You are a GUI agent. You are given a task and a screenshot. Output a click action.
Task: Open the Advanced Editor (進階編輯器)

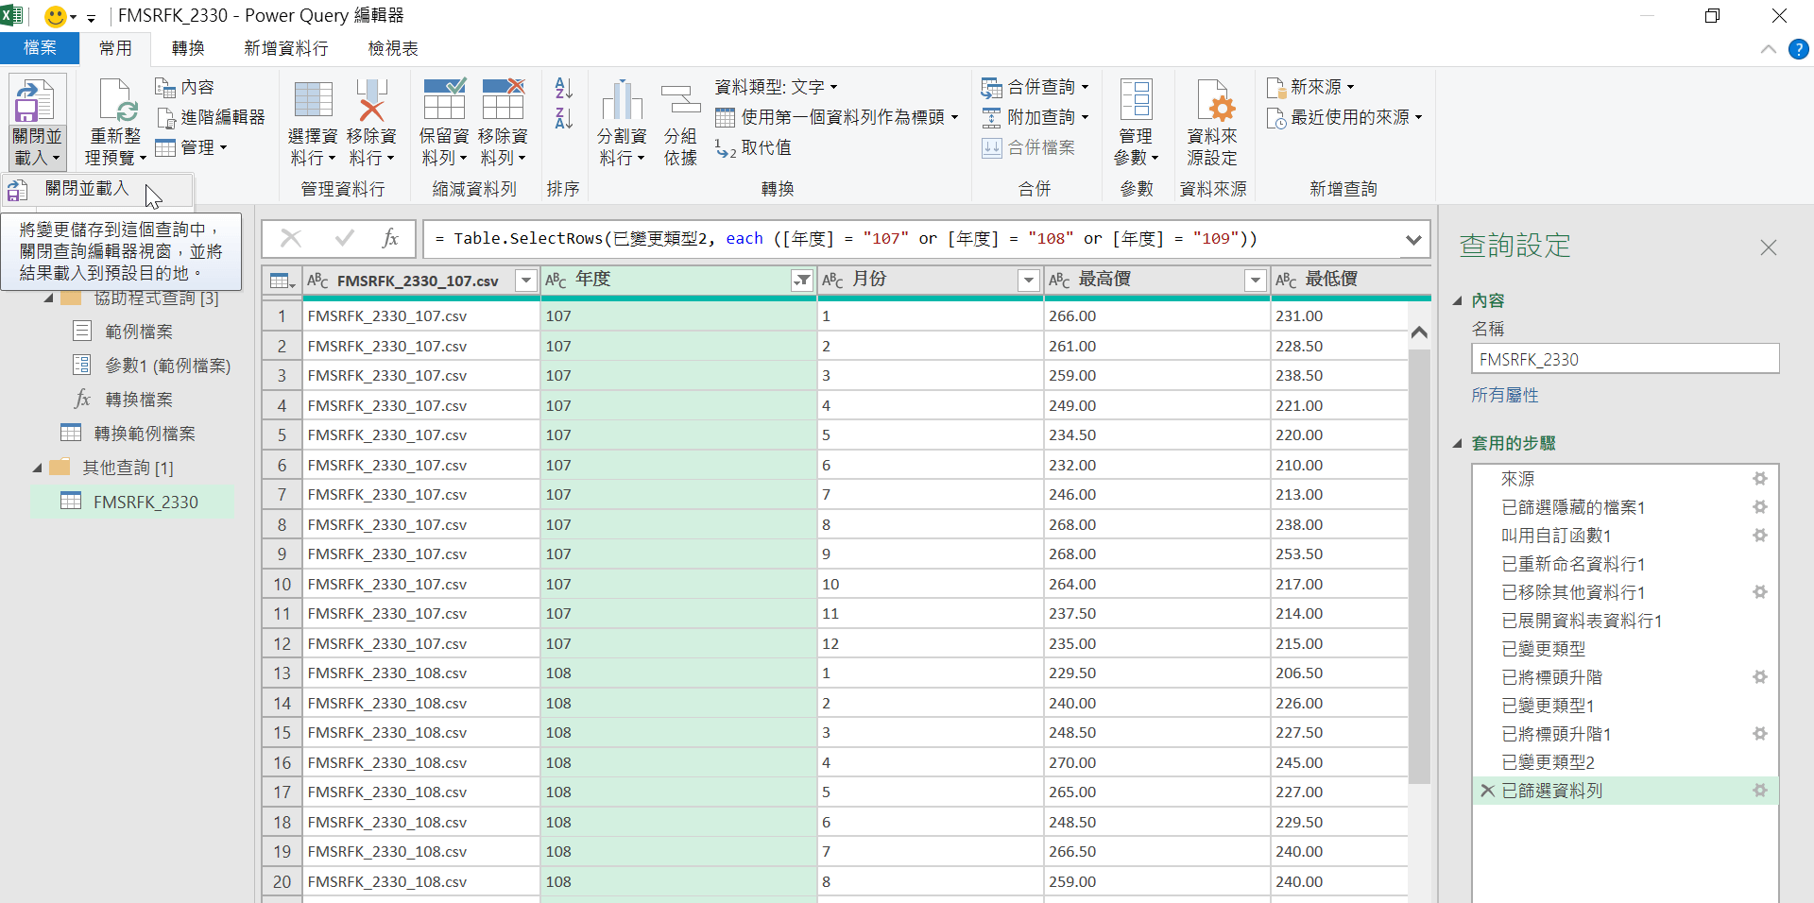pos(211,117)
